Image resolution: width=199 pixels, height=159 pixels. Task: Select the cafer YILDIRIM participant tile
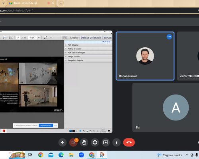pos(188,56)
